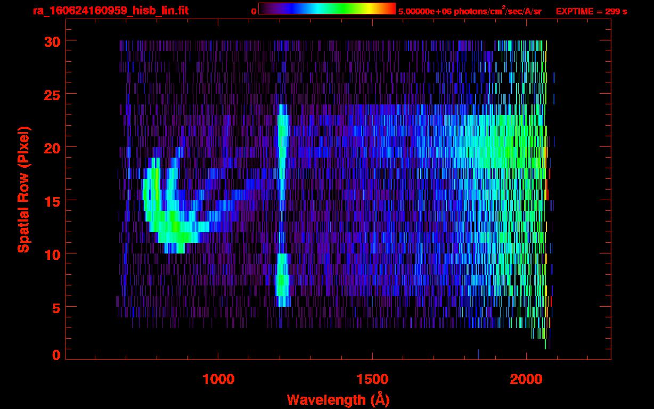Click the red end of the color bar
This screenshot has height=409, width=654.
(390, 9)
